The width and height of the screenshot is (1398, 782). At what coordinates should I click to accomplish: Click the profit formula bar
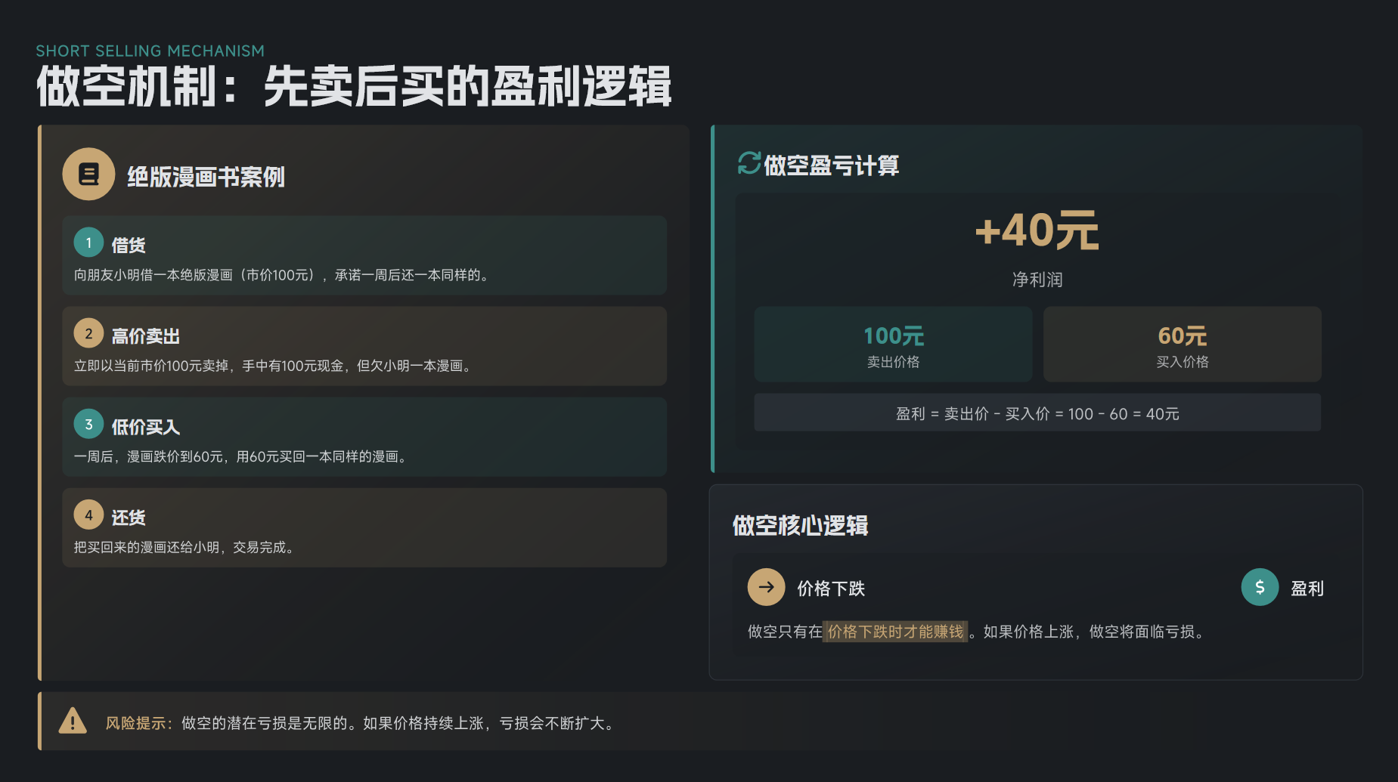pos(1037,413)
